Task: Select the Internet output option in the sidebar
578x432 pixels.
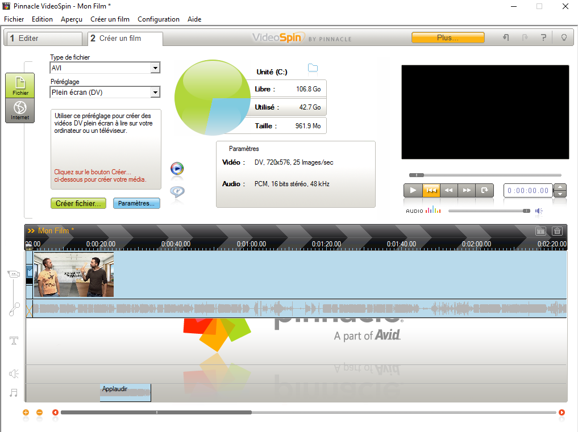Action: pyautogui.click(x=20, y=110)
